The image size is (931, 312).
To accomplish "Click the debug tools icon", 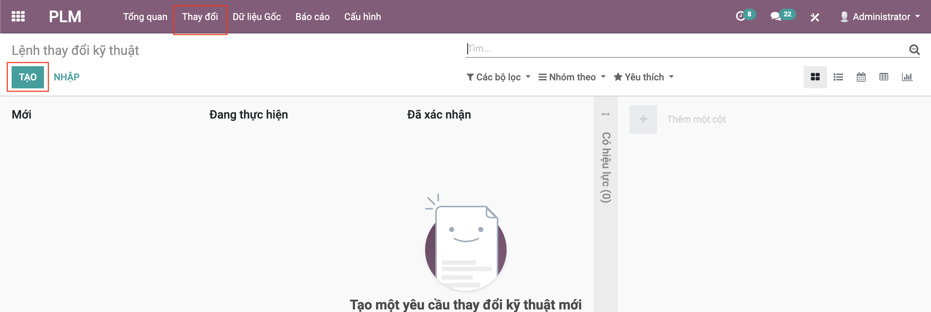I will [815, 17].
